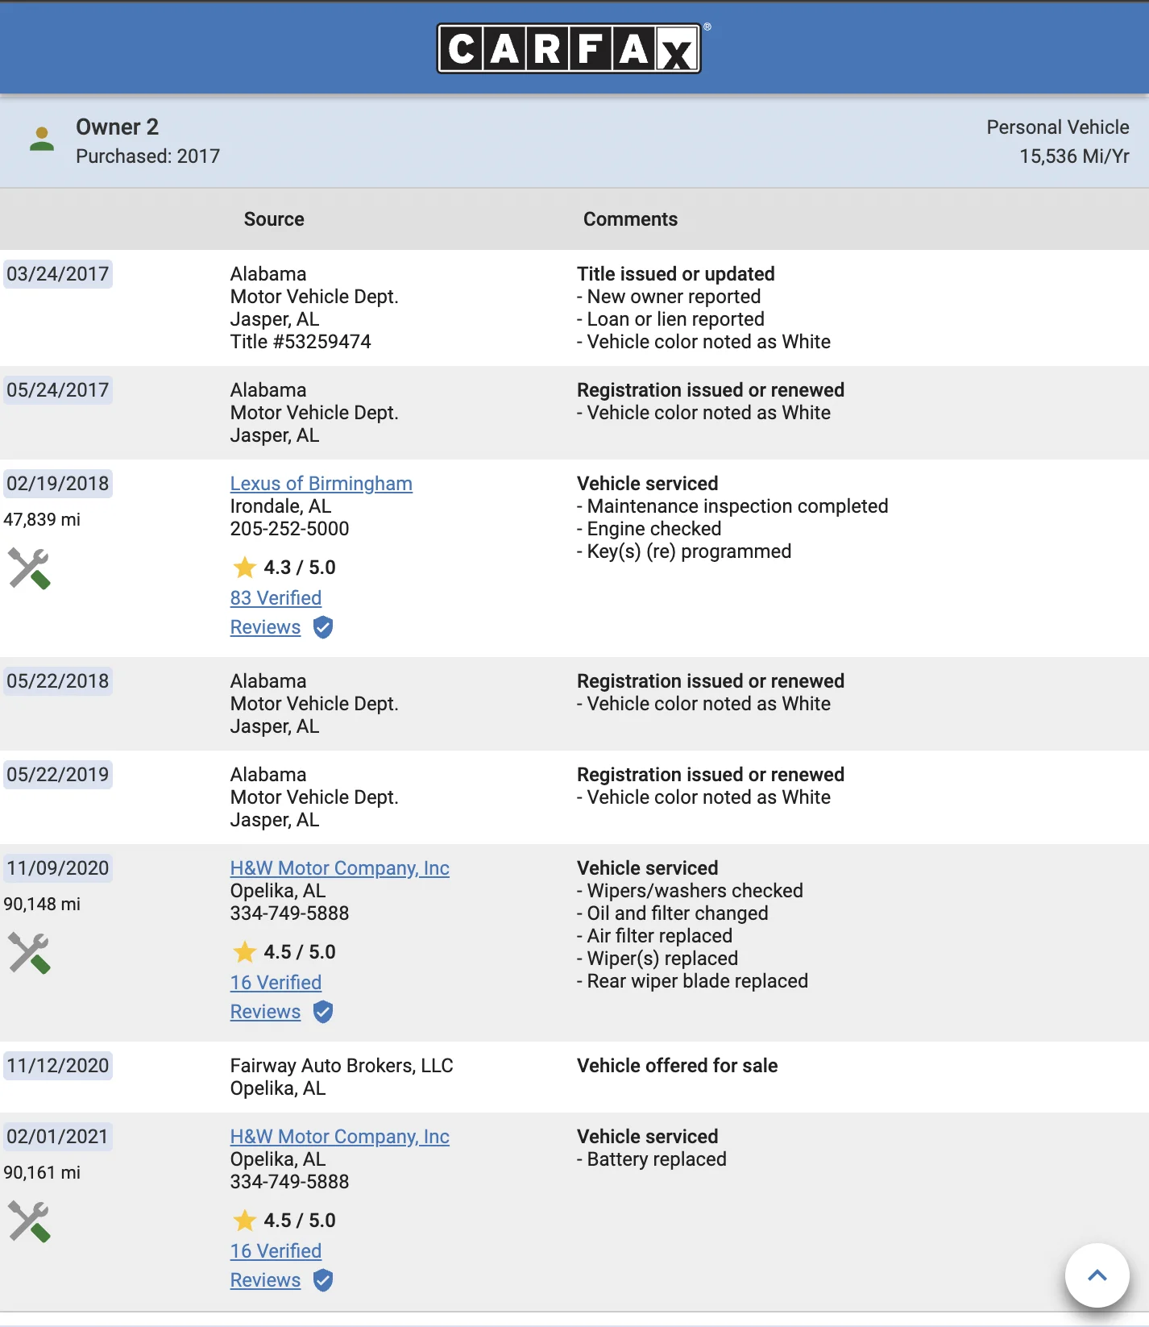Click the wrench service icon for 02/19/2018

tap(29, 568)
